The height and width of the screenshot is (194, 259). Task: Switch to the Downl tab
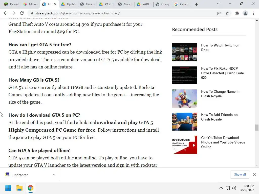coord(11,4)
